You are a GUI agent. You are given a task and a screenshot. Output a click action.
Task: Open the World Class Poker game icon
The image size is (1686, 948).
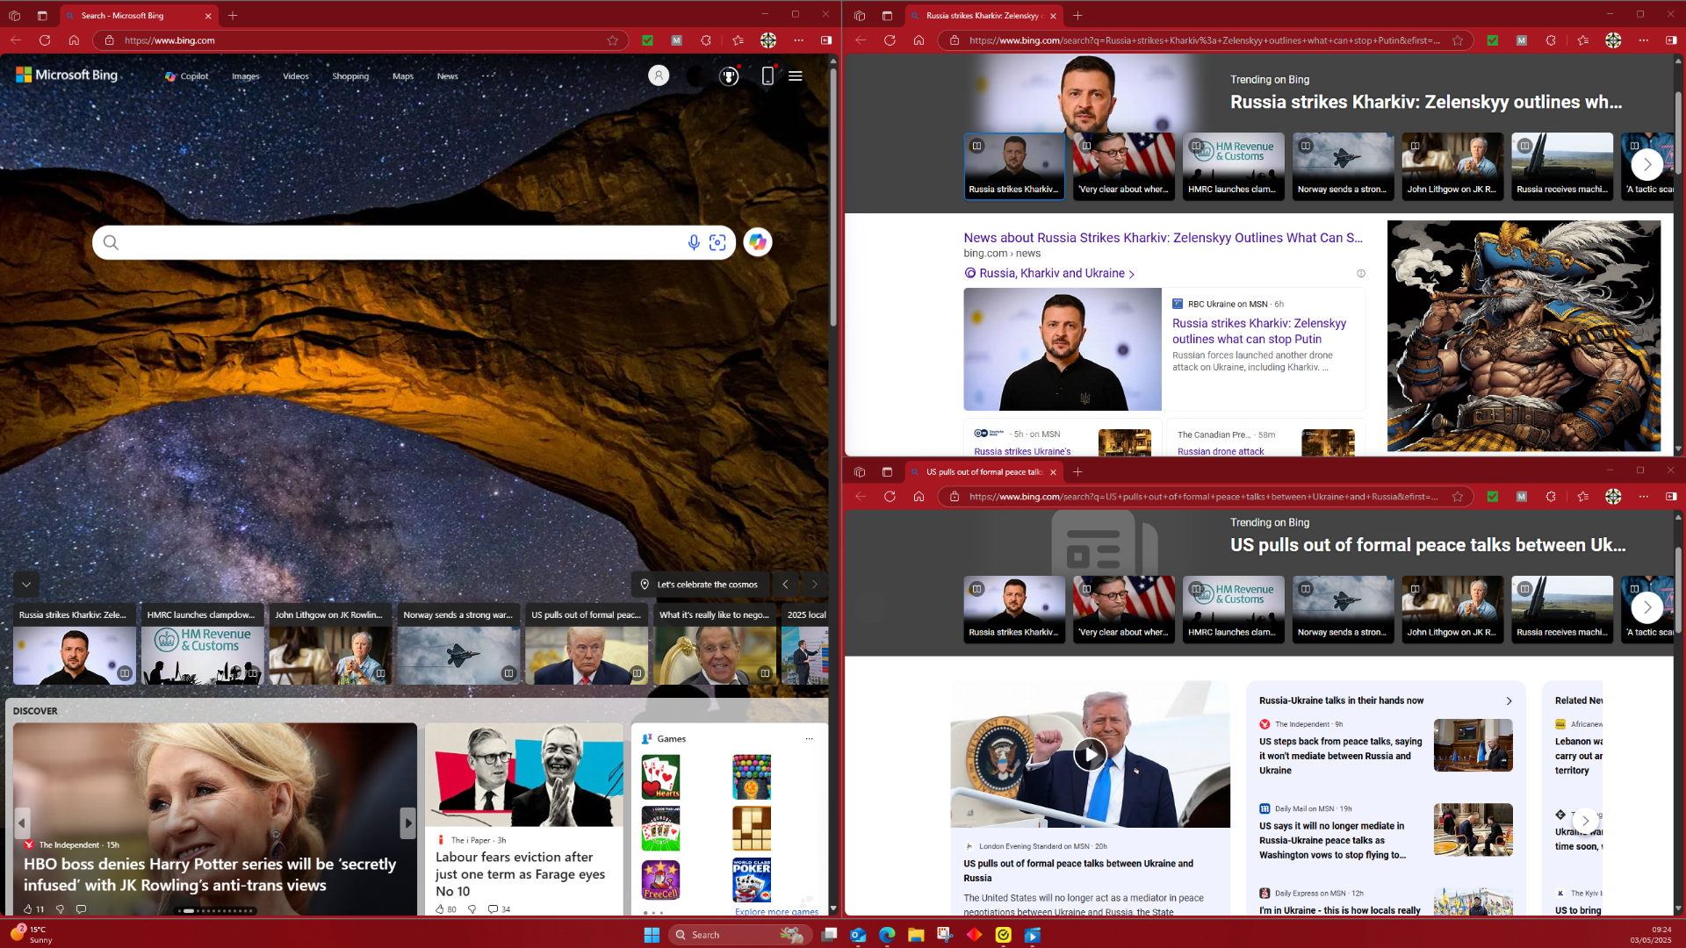pyautogui.click(x=752, y=880)
